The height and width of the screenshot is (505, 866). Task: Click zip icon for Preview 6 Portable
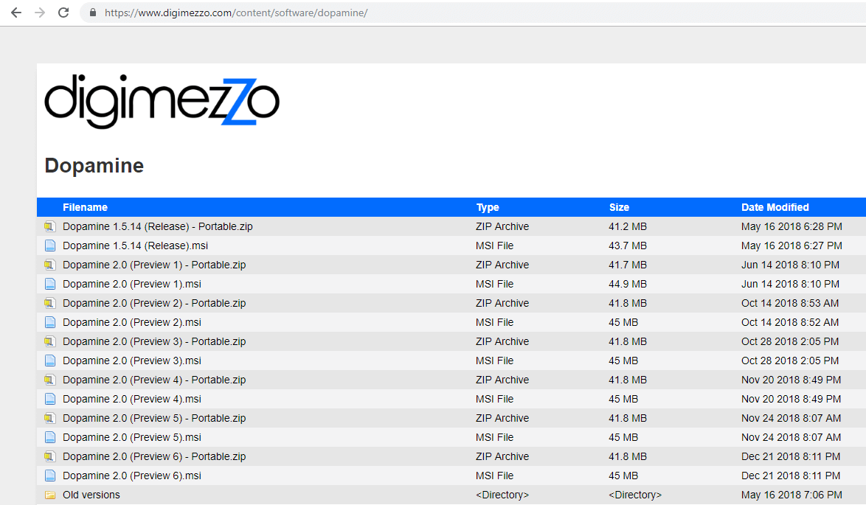coord(49,457)
